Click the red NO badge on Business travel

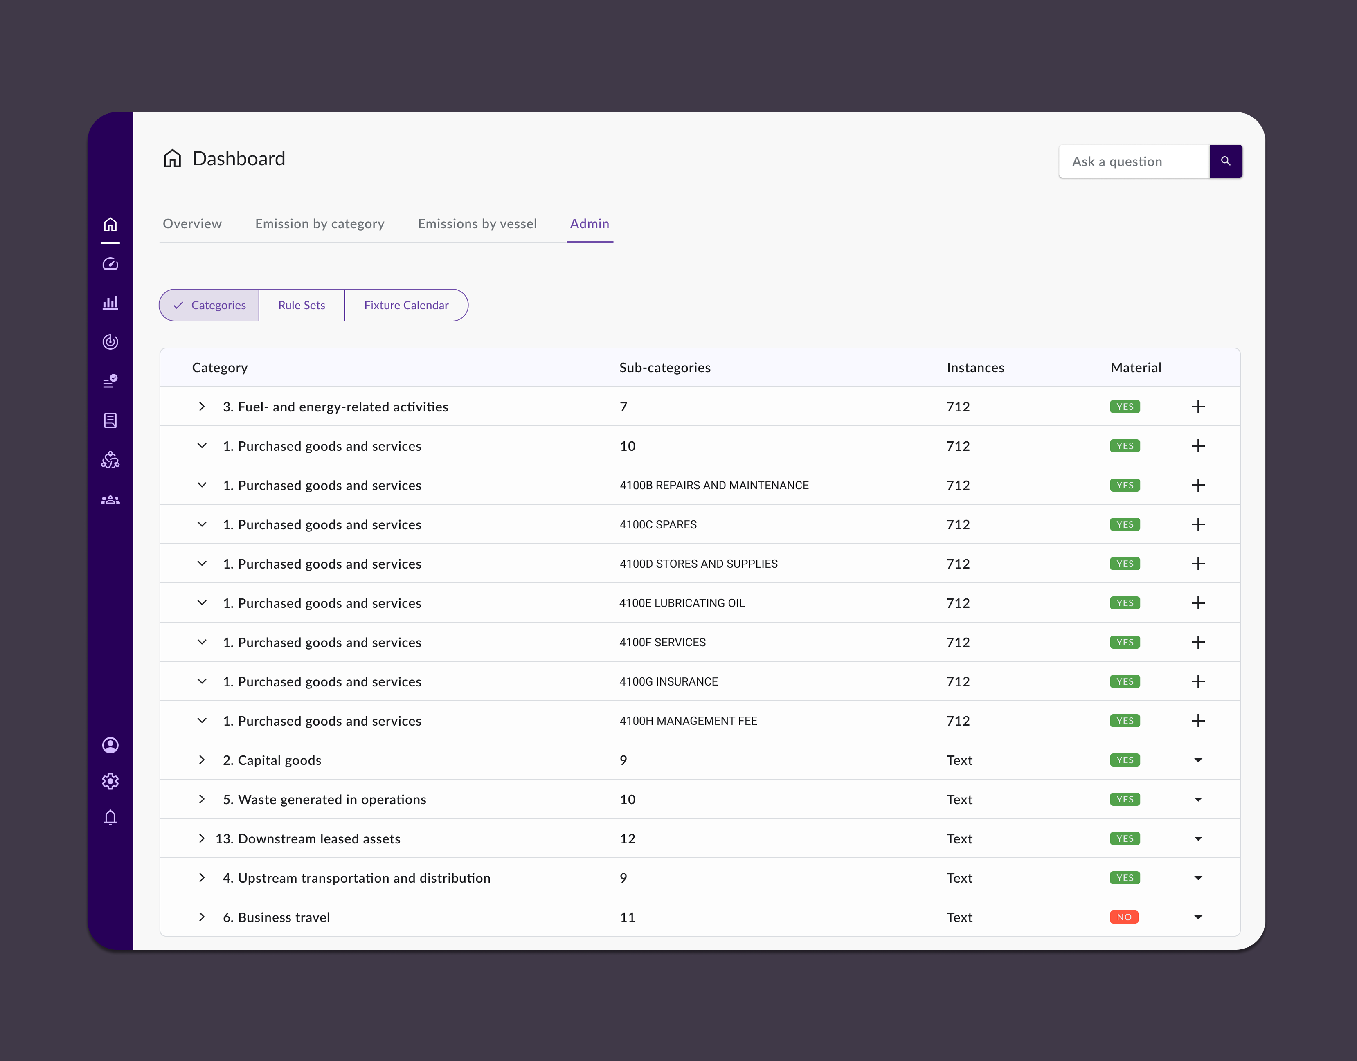[1124, 917]
